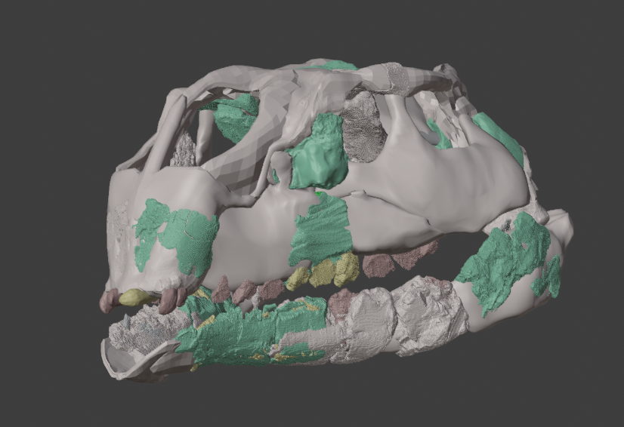The image size is (624, 427).
Task: Select the dark grey mesh fragment behind the eye socket
Action: click(363, 136)
